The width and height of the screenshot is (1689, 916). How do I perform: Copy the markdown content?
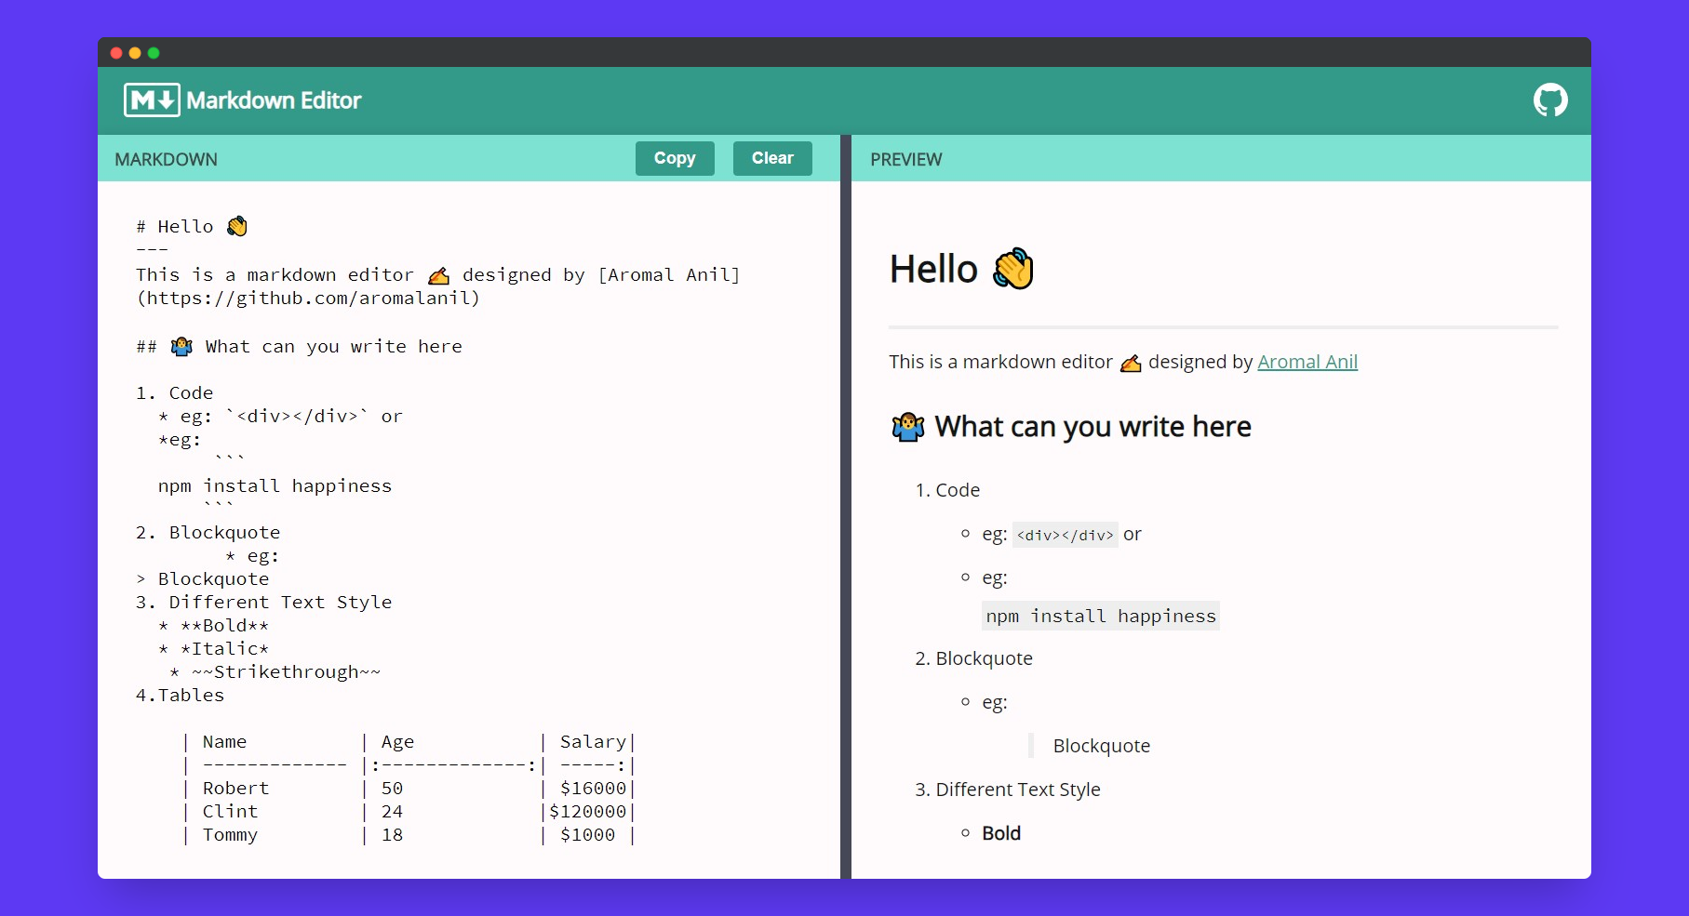(674, 158)
